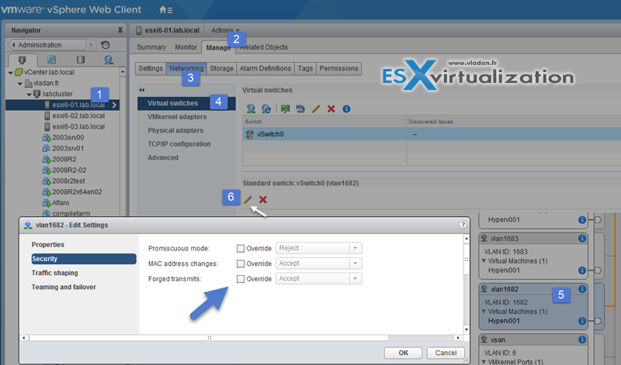
Task: Collapse Virtual Machines under vlan1682
Action: [484, 312]
